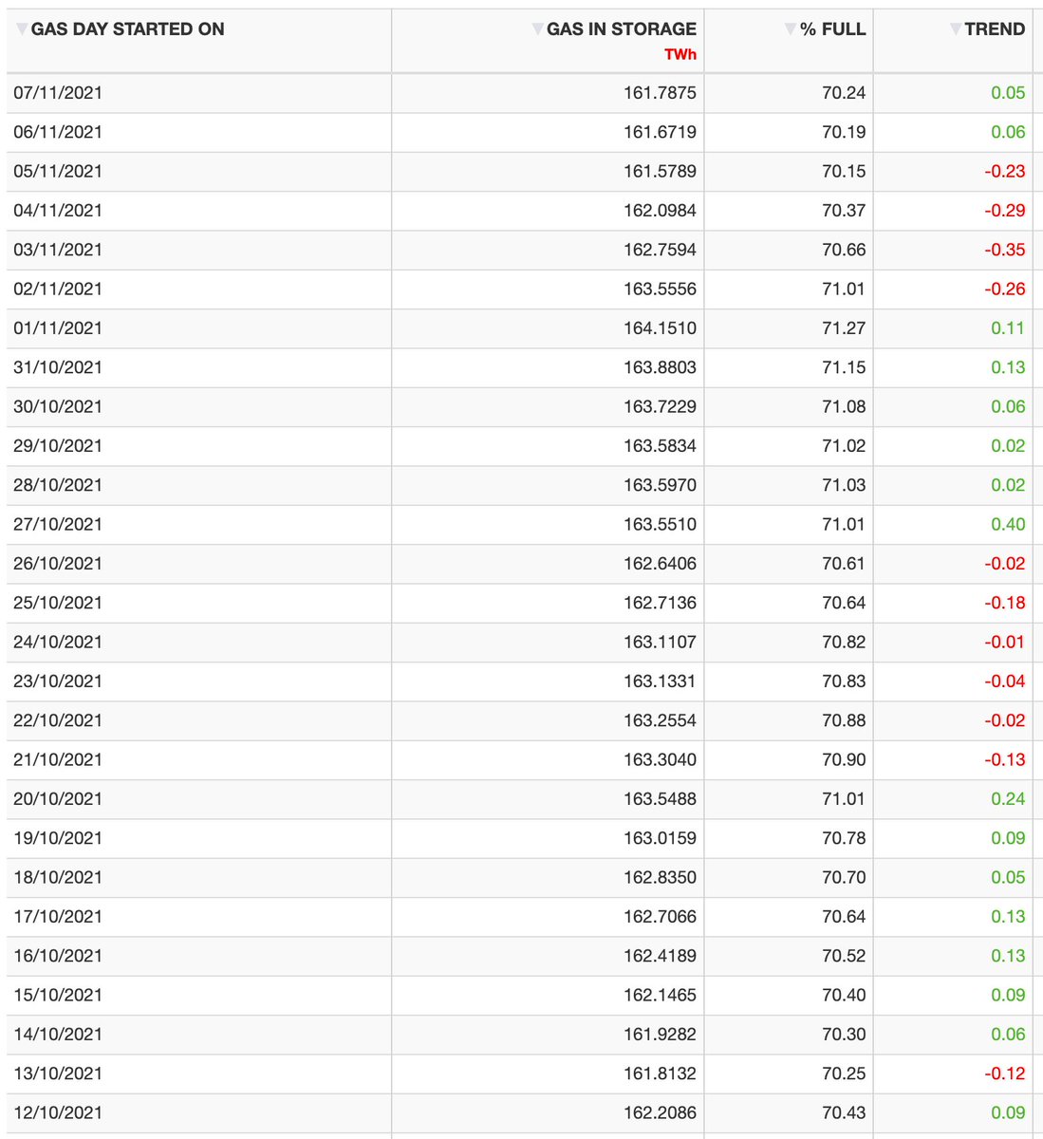The image size is (1043, 1139).
Task: Click storage value 161.7875
Action: [x=660, y=93]
